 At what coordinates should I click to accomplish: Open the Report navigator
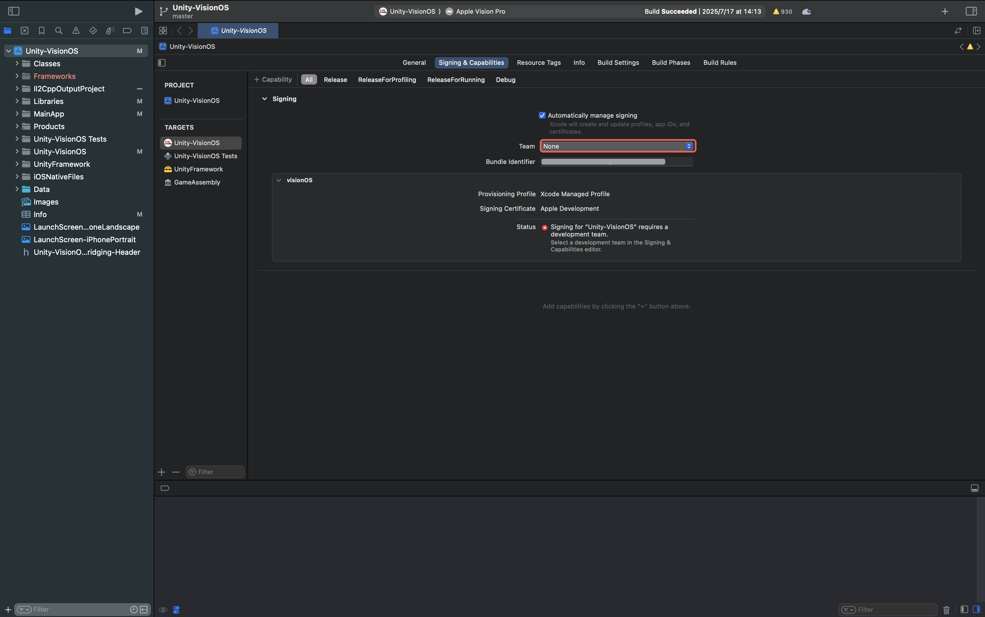(x=145, y=31)
